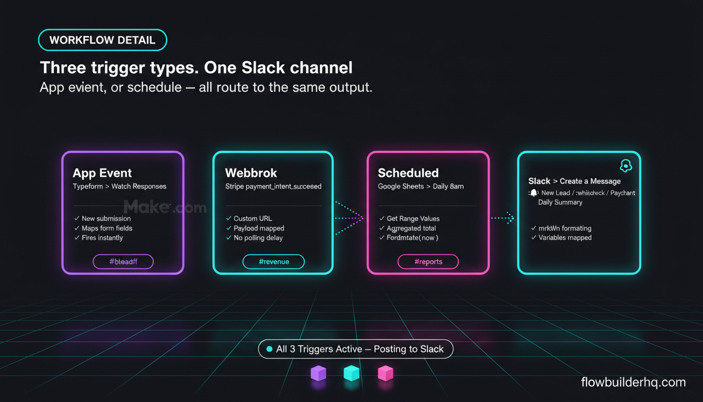Select the Fires instantly line
The height and width of the screenshot is (402, 703).
pos(98,238)
